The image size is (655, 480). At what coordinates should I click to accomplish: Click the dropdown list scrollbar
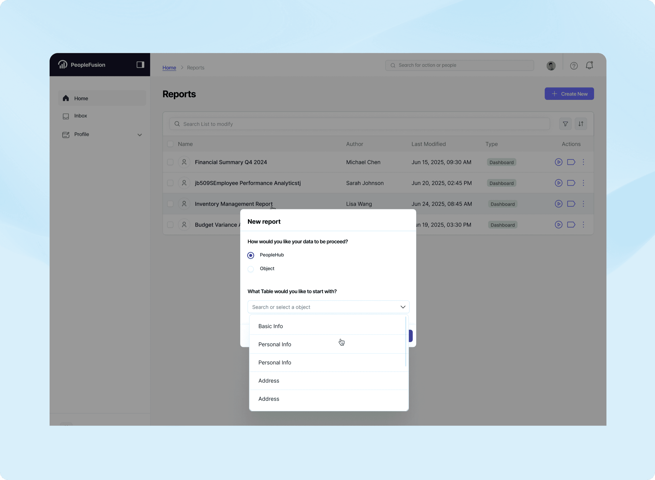tap(406, 342)
